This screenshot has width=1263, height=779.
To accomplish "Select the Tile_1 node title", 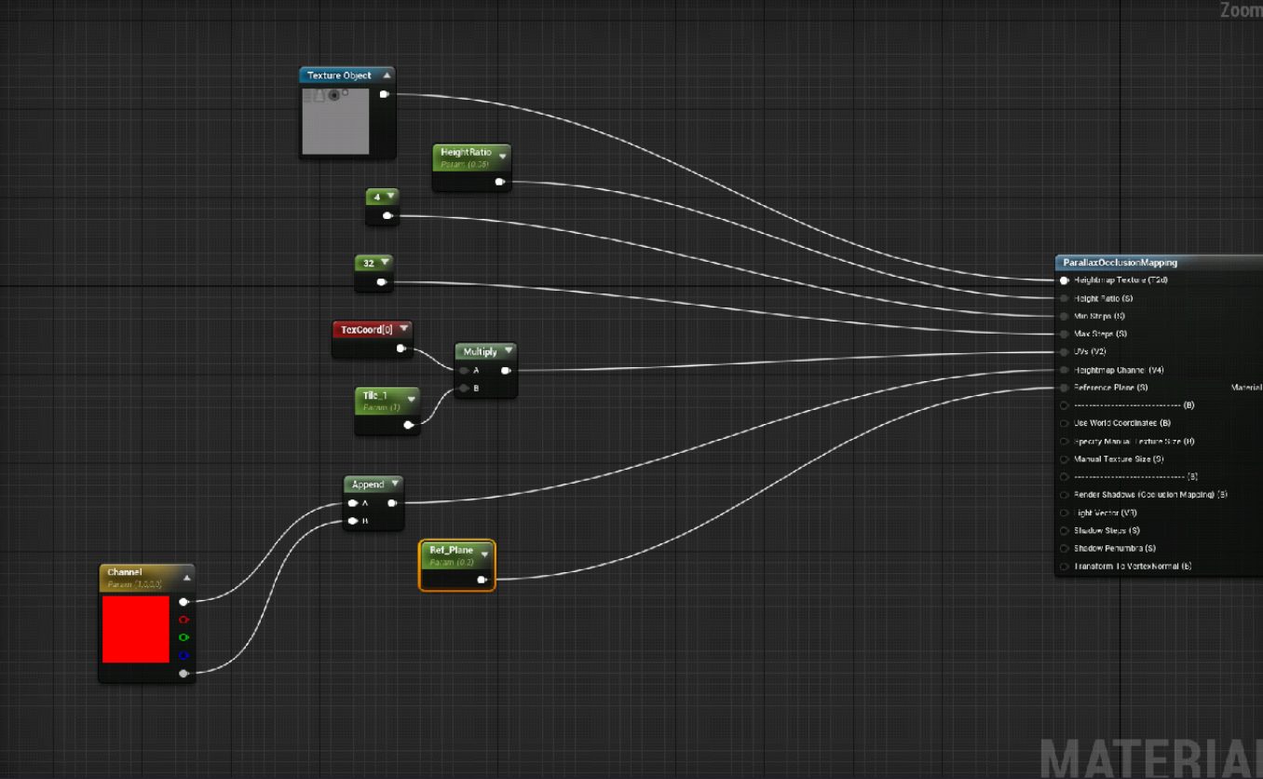I will (374, 395).
